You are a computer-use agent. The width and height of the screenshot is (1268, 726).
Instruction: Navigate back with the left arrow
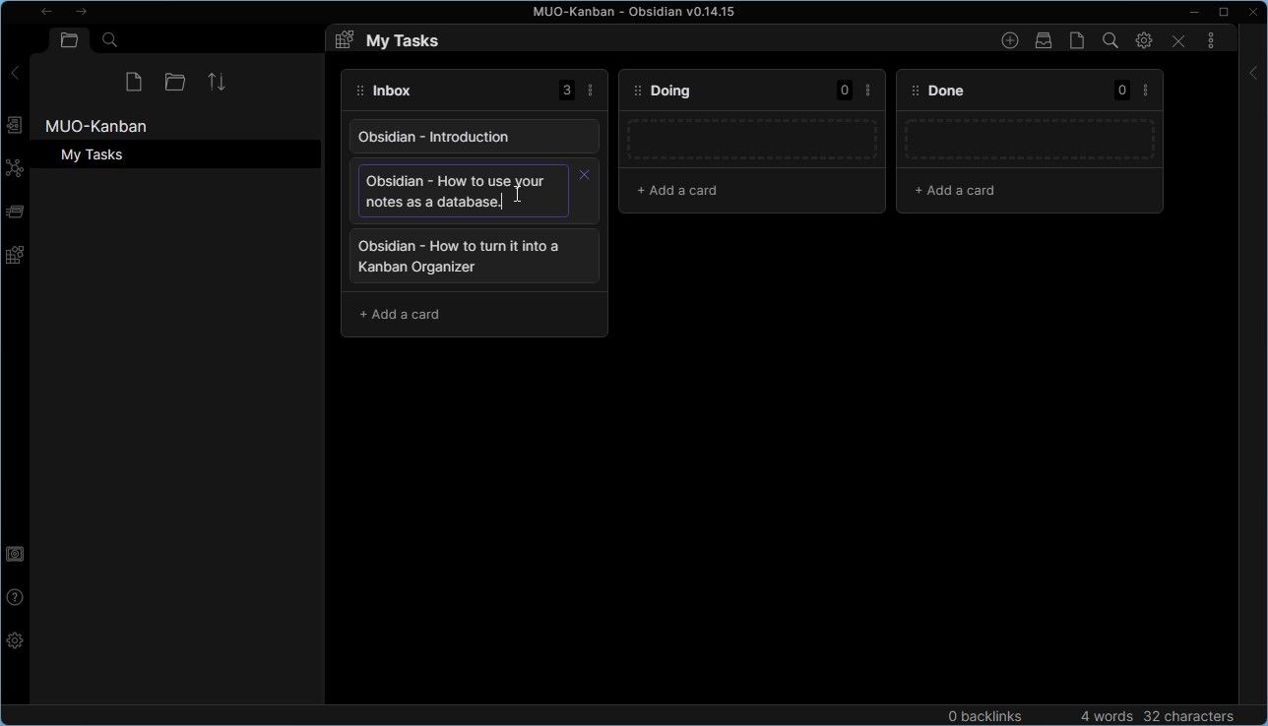click(46, 12)
